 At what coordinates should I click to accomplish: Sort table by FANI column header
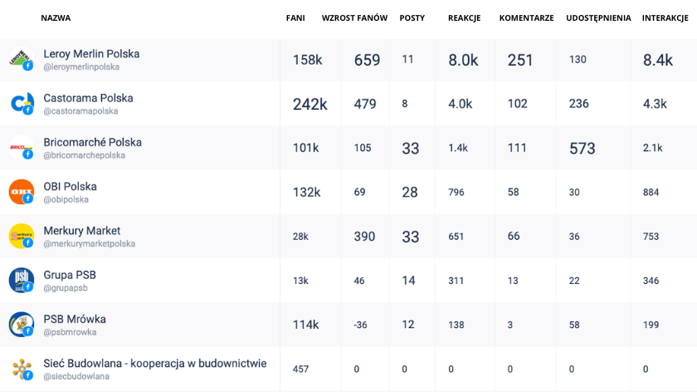pyautogui.click(x=295, y=17)
